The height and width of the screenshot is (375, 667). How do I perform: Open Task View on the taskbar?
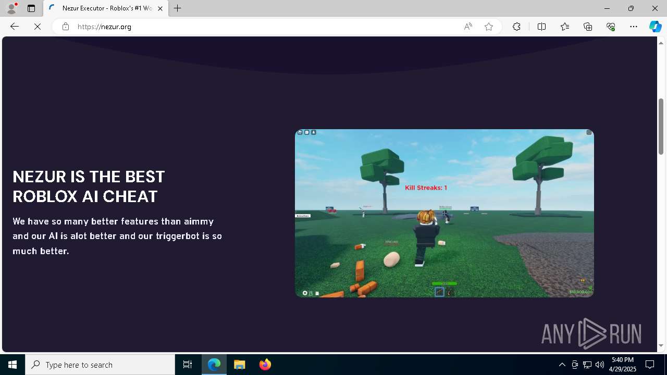tap(188, 365)
